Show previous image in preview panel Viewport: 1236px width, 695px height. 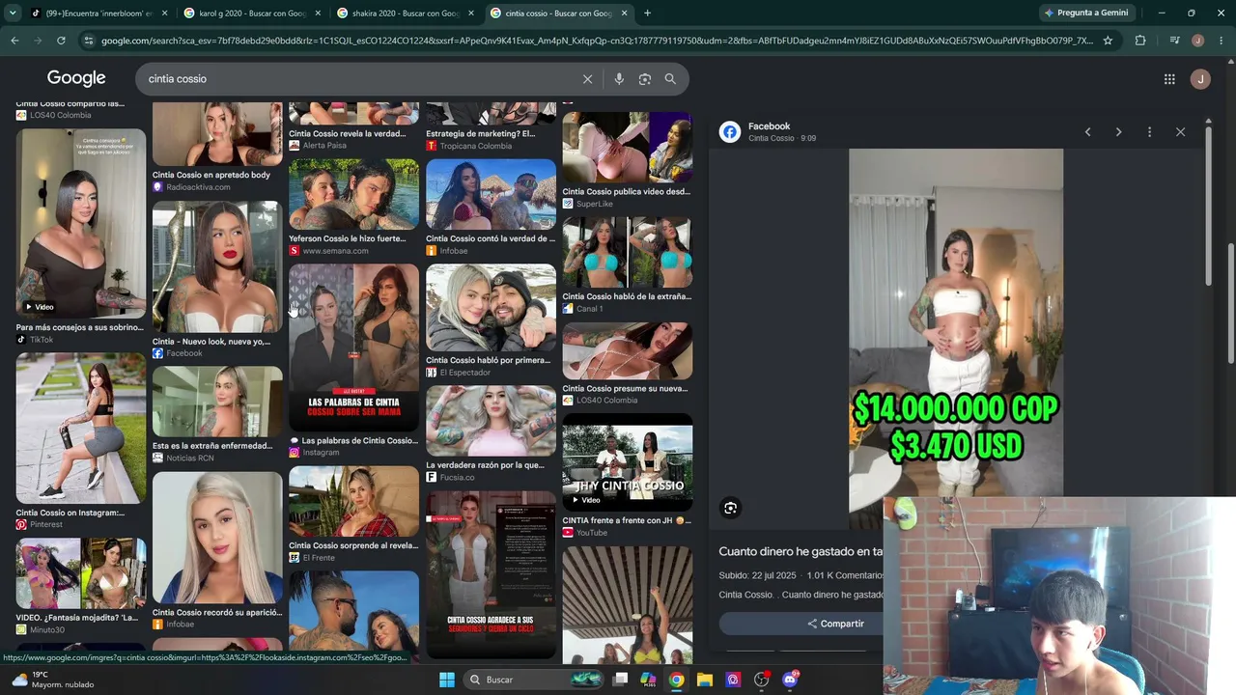1087,132
